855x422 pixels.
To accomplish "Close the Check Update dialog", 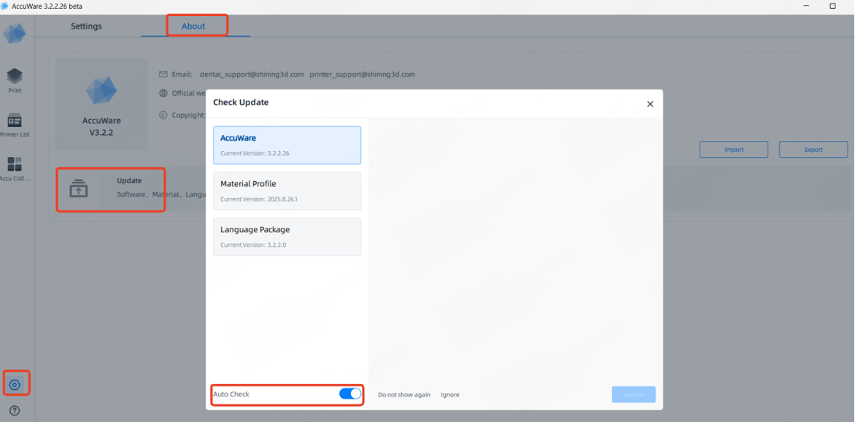I will 650,104.
